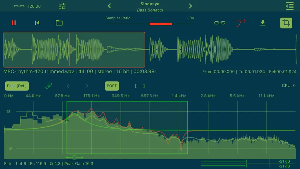Toggle the POST spectrum button
The height and width of the screenshot is (169, 300).
[x=112, y=86]
